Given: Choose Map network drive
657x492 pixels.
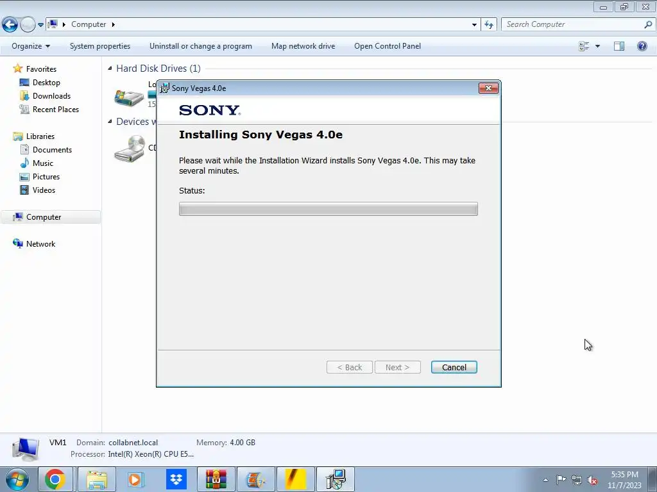Looking at the screenshot, I should point(303,46).
